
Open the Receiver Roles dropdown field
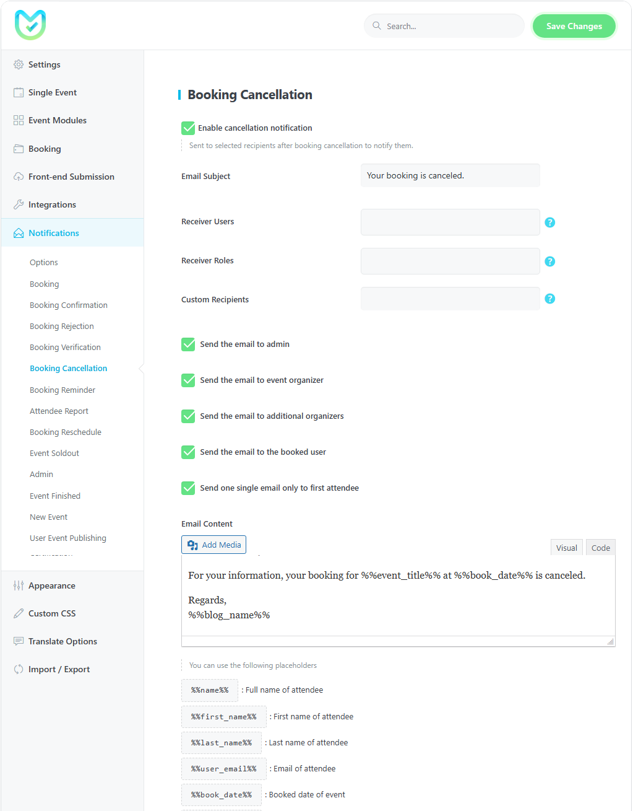450,261
